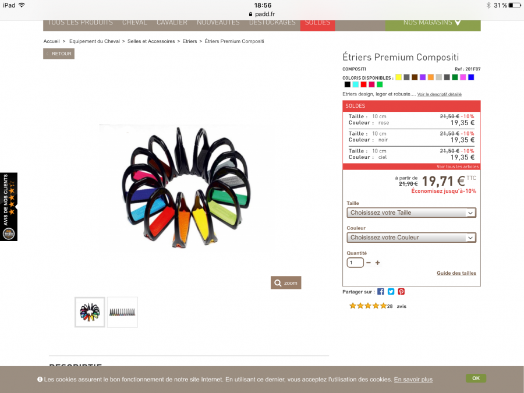
Task: Share product on Facebook icon
Action: pyautogui.click(x=380, y=292)
